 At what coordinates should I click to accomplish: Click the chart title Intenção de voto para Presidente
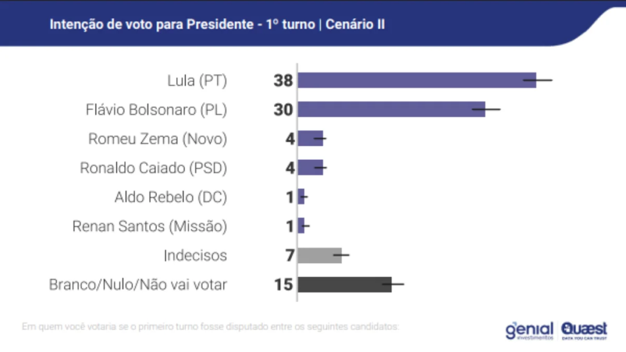[x=217, y=25]
